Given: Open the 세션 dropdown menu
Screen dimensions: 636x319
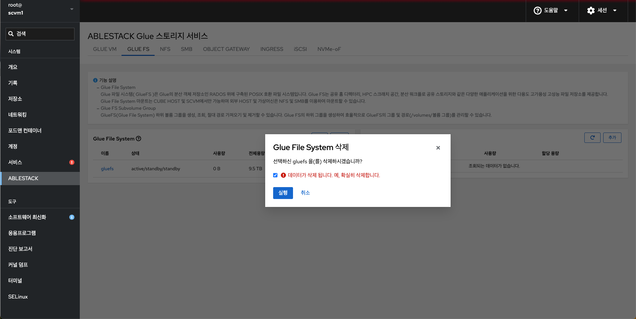Looking at the screenshot, I should [602, 11].
